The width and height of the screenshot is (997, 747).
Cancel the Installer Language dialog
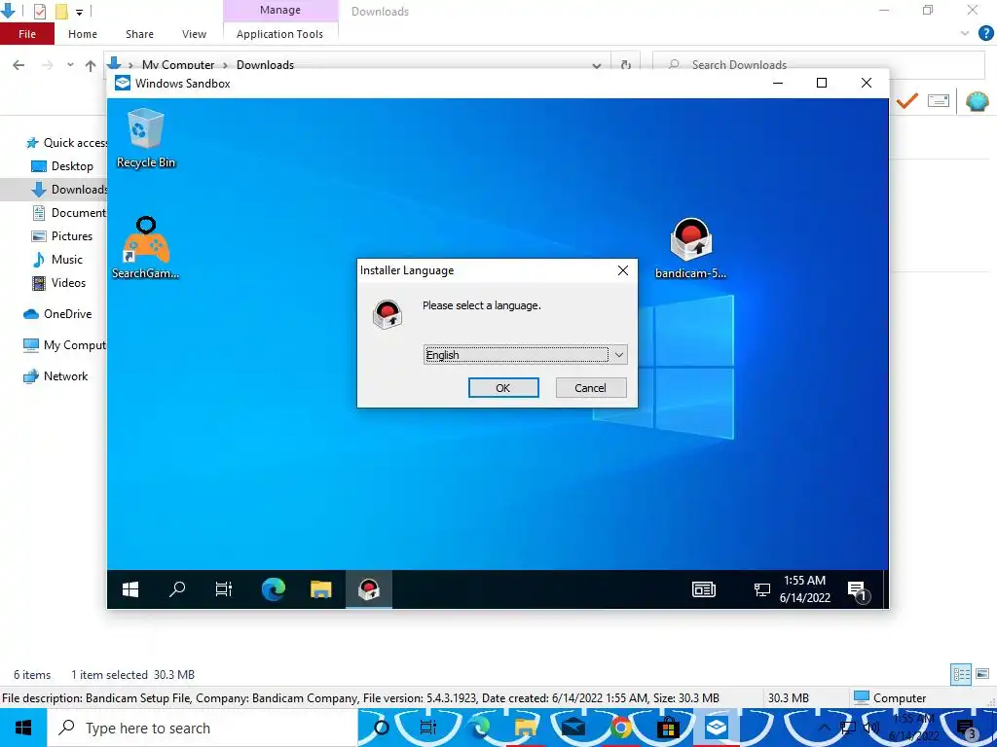tap(591, 387)
